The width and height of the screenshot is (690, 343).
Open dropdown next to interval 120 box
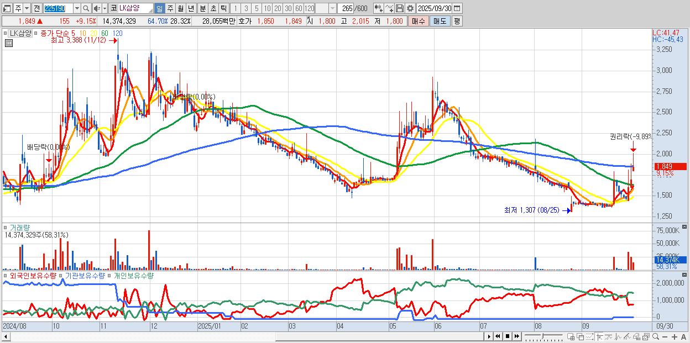tap(332, 8)
